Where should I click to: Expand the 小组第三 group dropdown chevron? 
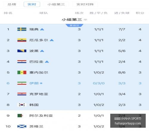pos(85,20)
